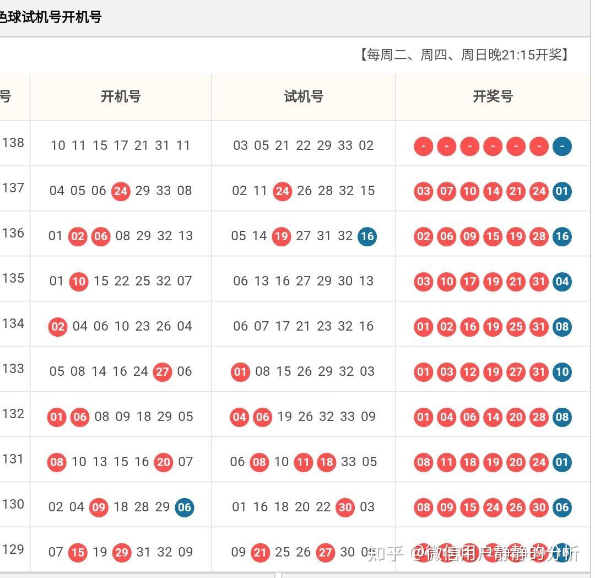Click red ball 27 in row 129 试机号
This screenshot has width=595, height=578.
pyautogui.click(x=325, y=552)
